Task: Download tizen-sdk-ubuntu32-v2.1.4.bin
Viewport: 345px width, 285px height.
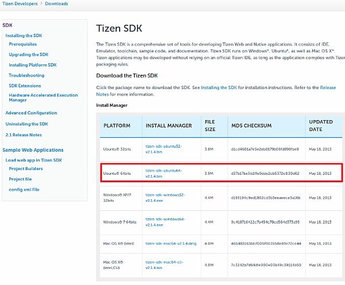Action: (x=163, y=149)
